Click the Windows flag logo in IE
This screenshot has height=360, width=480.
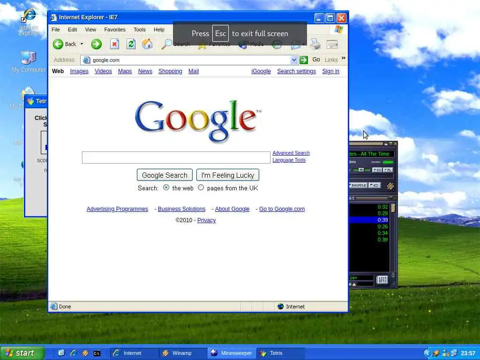[338, 30]
